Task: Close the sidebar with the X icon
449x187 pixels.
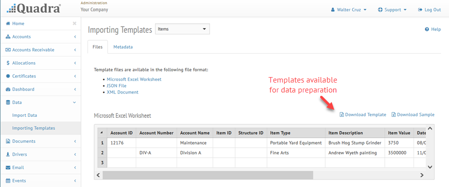Action: coord(74,23)
